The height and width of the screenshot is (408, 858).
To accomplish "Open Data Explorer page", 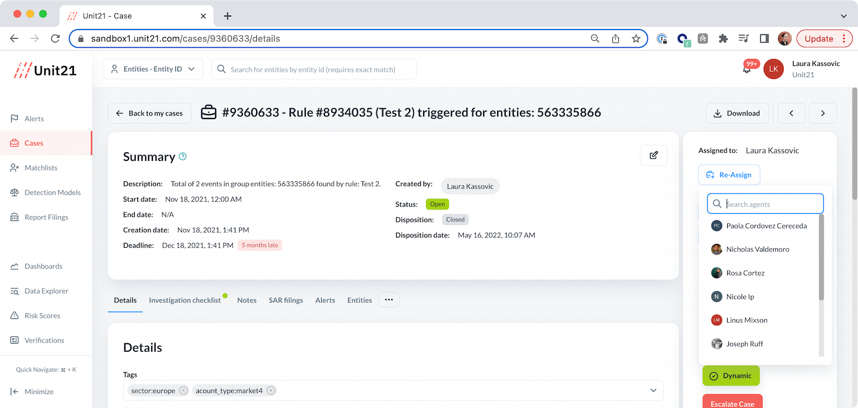I will pyautogui.click(x=46, y=291).
